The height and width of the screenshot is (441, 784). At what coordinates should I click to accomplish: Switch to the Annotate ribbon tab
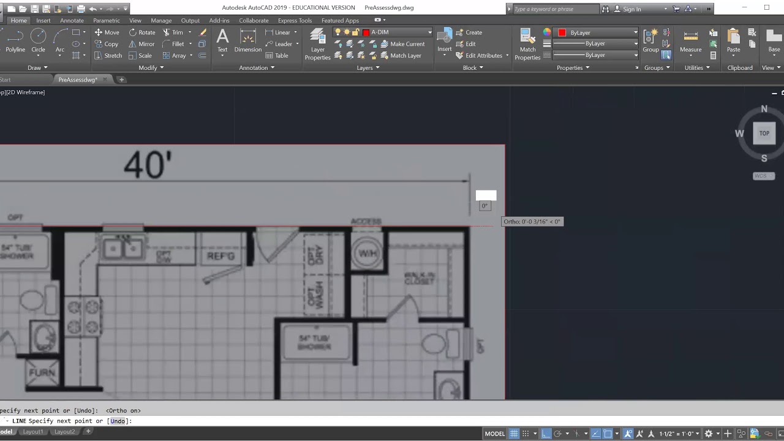pos(72,20)
